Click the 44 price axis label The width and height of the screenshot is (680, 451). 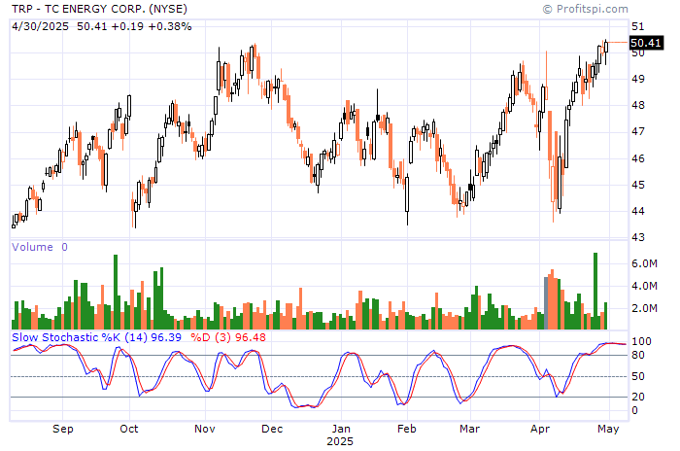637,211
